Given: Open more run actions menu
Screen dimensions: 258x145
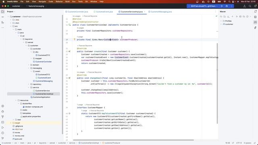Looking at the screenshot, I should pyautogui.click(x=231, y=6).
